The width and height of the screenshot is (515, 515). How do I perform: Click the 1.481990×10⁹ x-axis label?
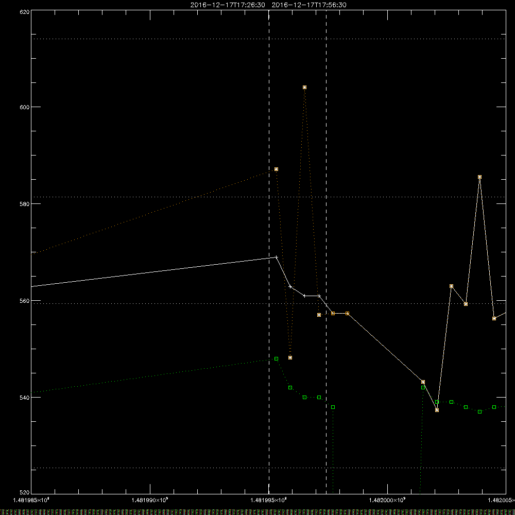point(150,500)
